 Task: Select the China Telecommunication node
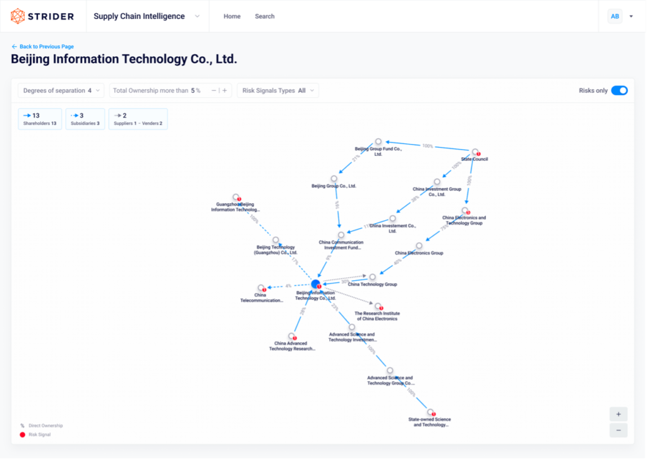coord(261,287)
